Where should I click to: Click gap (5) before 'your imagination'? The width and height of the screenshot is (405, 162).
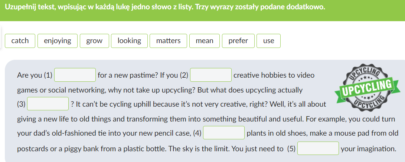point(318,149)
